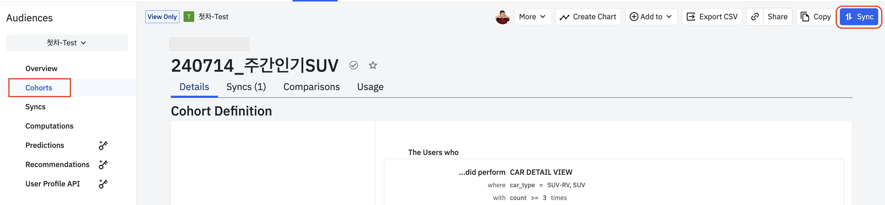The width and height of the screenshot is (885, 205).
Task: Click the CAR DETAIL VIEW event name
Action: (x=541, y=172)
